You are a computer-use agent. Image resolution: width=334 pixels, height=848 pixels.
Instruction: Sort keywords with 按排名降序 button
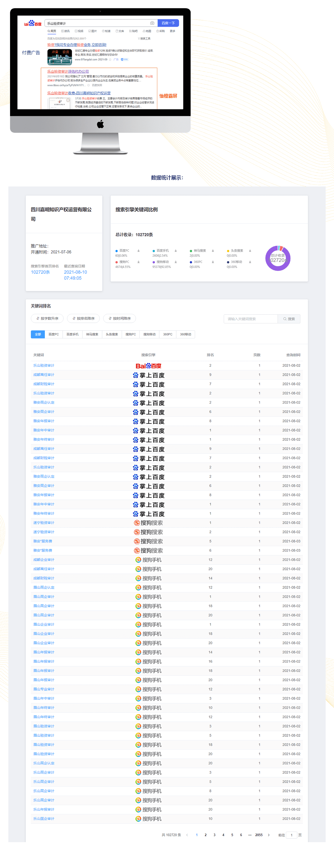click(83, 318)
